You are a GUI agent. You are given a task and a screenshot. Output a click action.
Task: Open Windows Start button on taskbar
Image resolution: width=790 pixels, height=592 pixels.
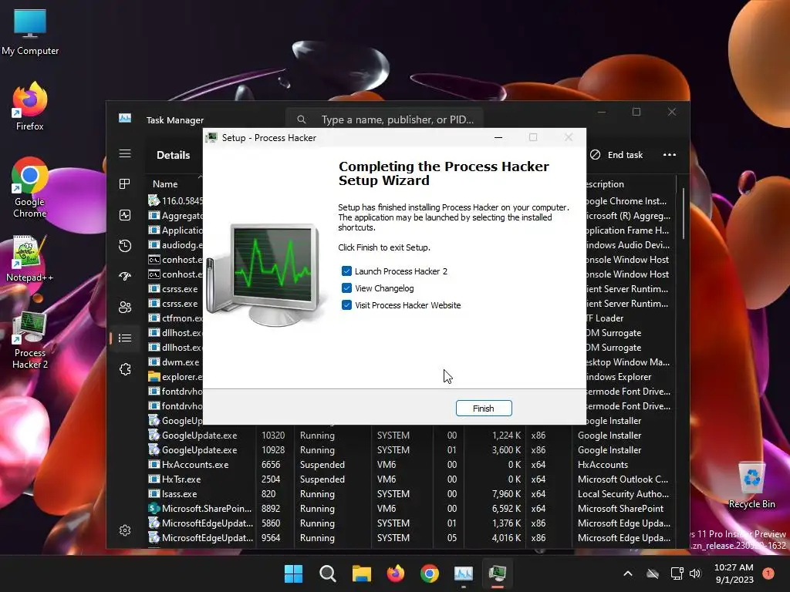(x=293, y=573)
